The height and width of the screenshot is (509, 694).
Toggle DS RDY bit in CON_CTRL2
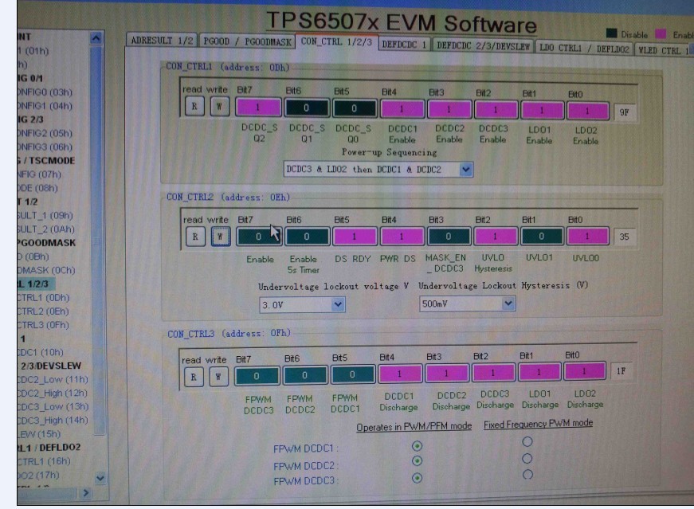click(x=355, y=237)
